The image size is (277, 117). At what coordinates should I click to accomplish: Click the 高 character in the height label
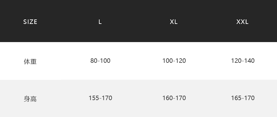point(34,99)
